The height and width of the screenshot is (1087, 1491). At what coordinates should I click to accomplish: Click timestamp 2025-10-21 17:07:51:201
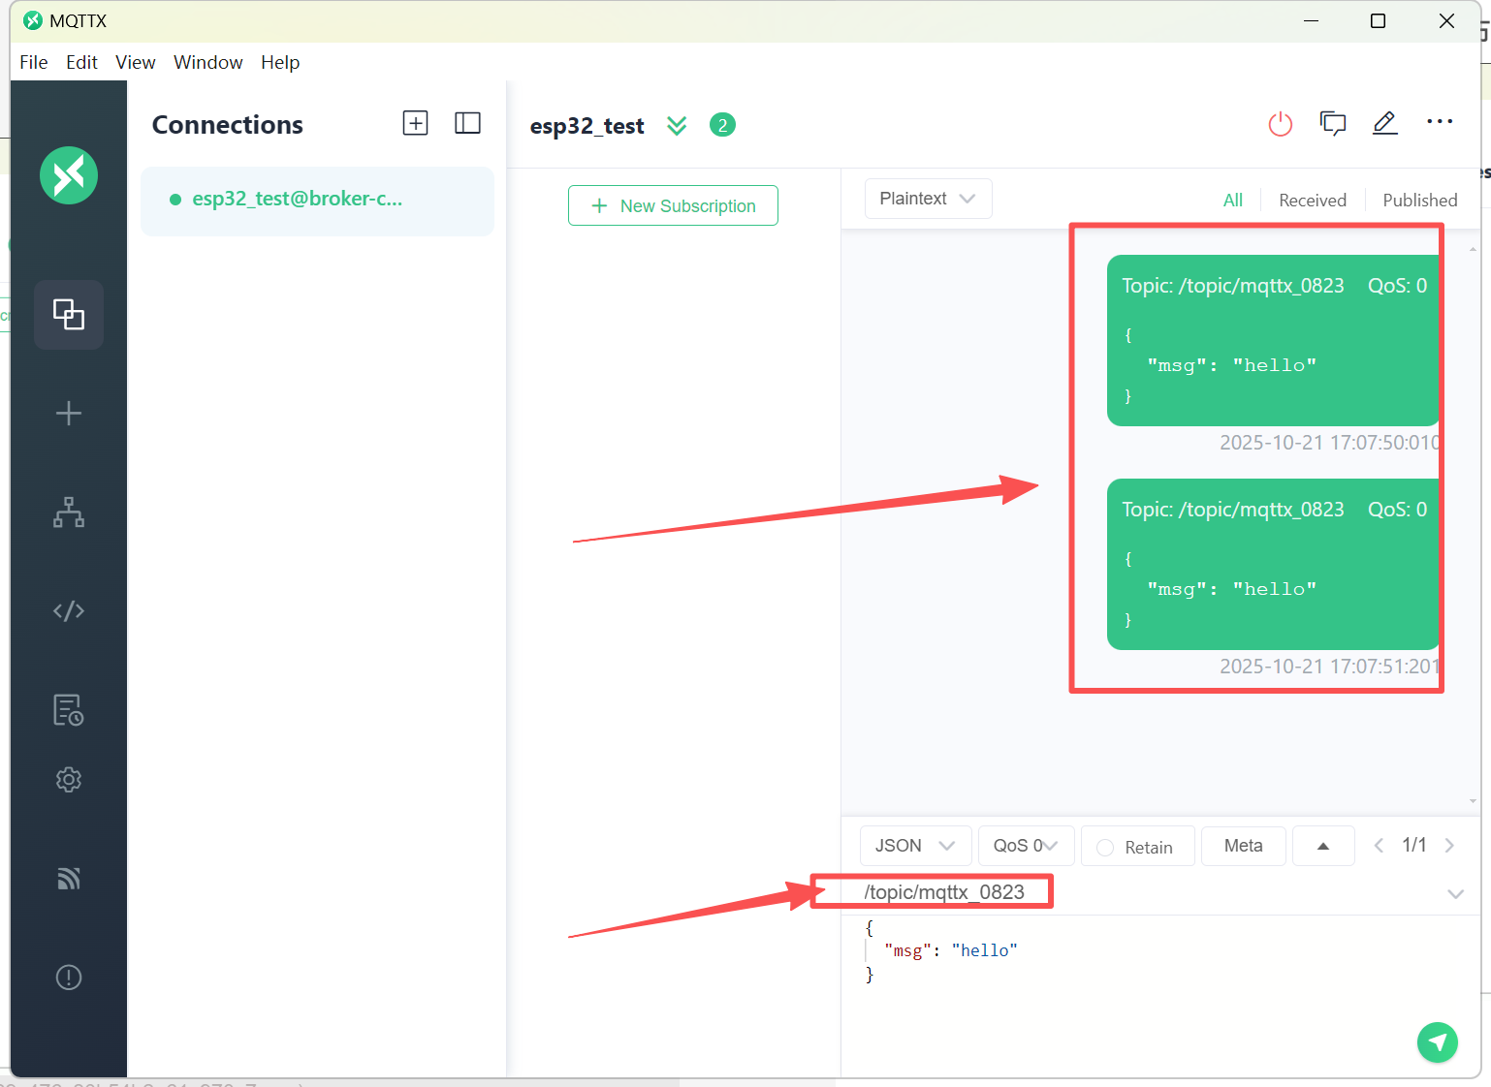[x=1329, y=667]
